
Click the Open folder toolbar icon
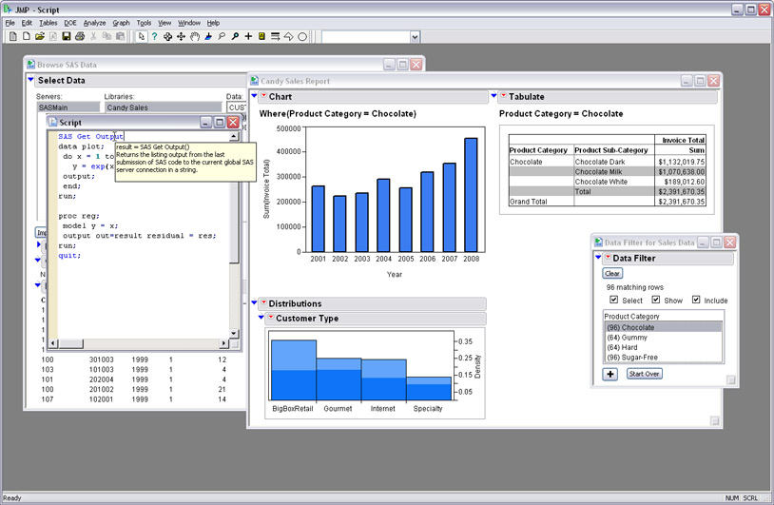[40, 36]
